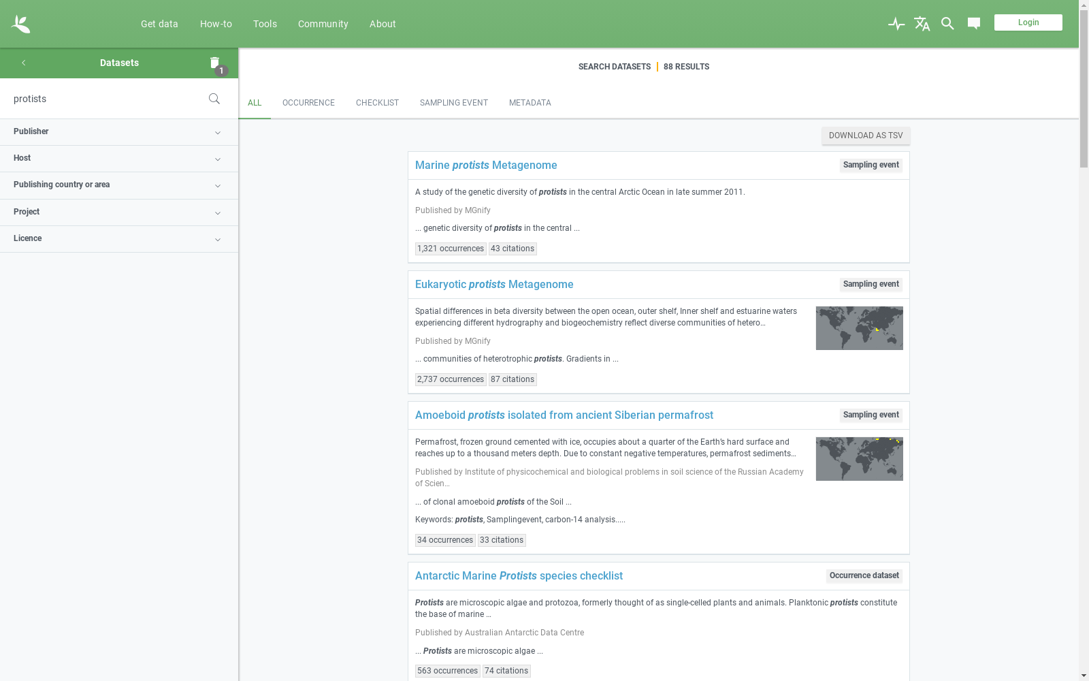Click the 43 citations badge
Viewport: 1089px width, 681px height.
click(x=513, y=249)
